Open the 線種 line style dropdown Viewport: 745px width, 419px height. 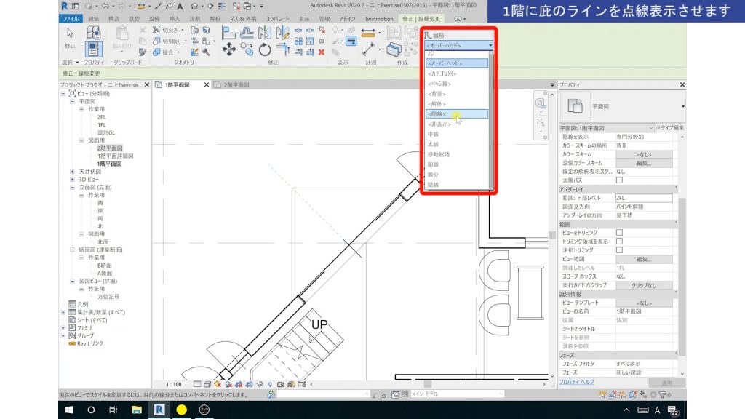(x=459, y=45)
